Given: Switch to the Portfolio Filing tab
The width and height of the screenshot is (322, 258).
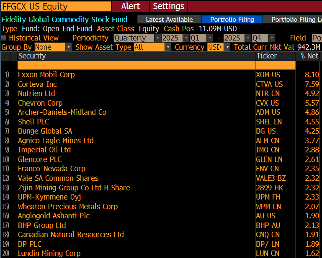Looking at the screenshot, I should [232, 20].
